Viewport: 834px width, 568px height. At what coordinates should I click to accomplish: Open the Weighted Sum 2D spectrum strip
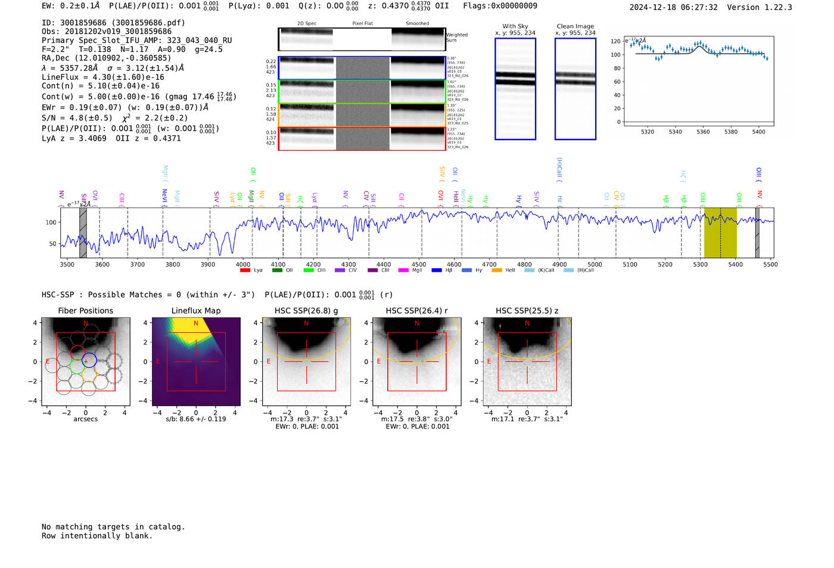pos(362,39)
